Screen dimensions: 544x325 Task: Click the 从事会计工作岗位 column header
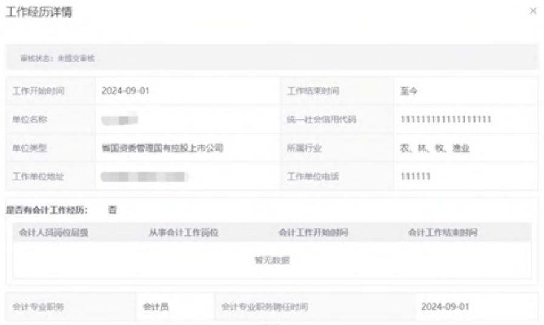tap(184, 232)
